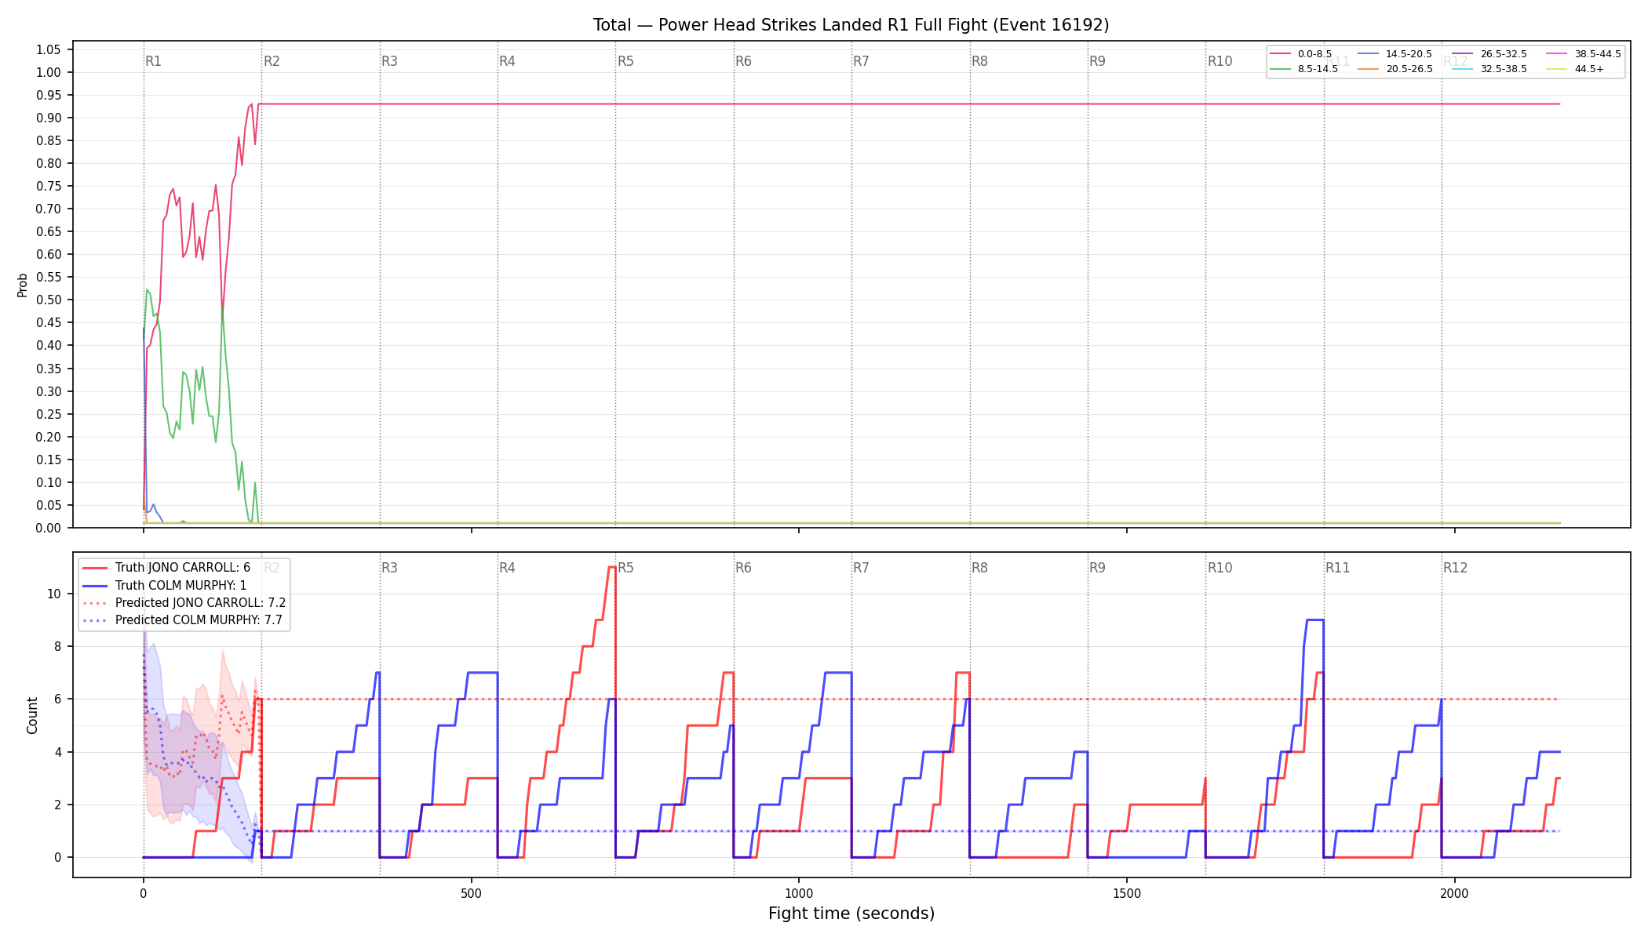The width and height of the screenshot is (1648, 941).
Task: Select the 0.0-8.5 legend entry
Action: click(1300, 54)
